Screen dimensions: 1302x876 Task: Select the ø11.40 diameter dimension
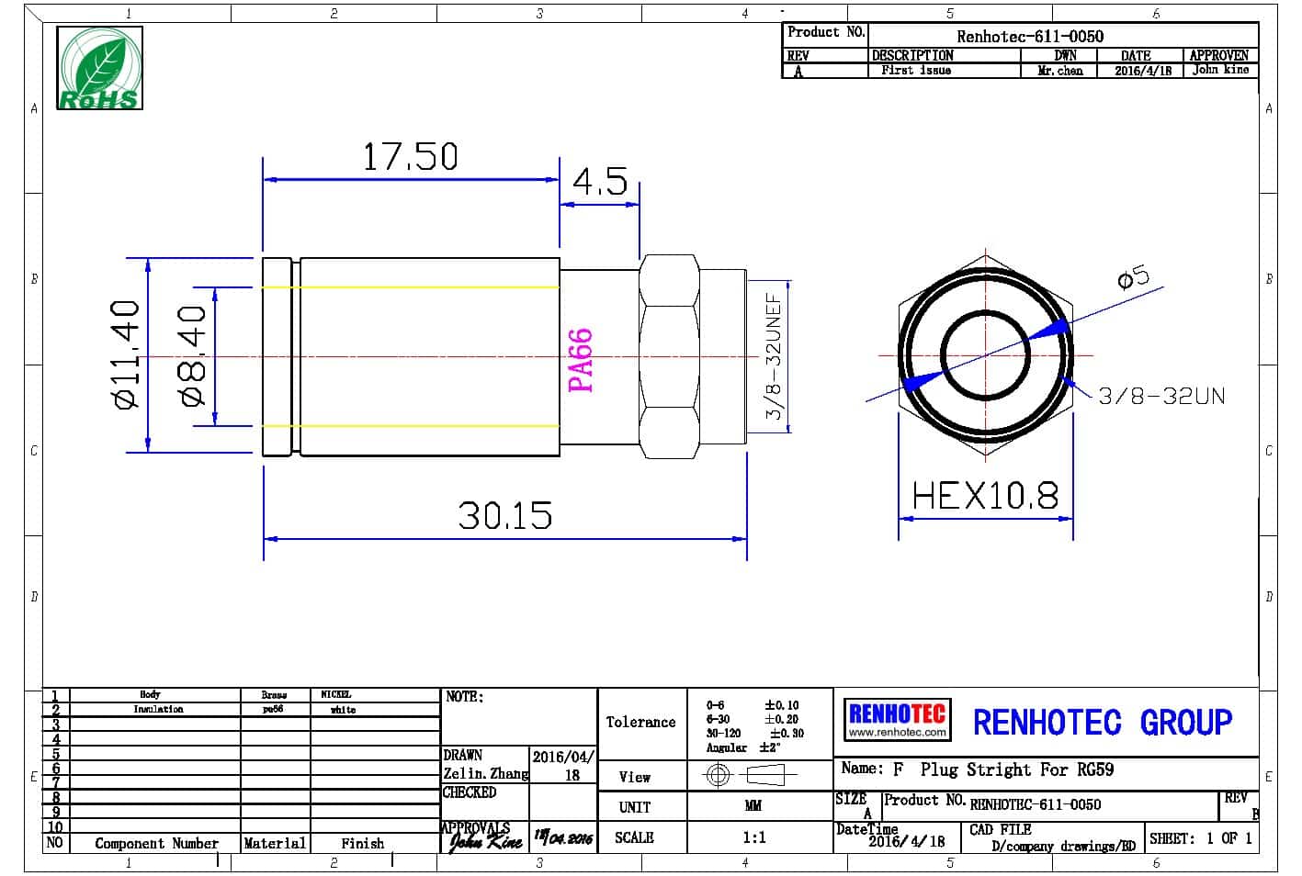click(x=125, y=354)
